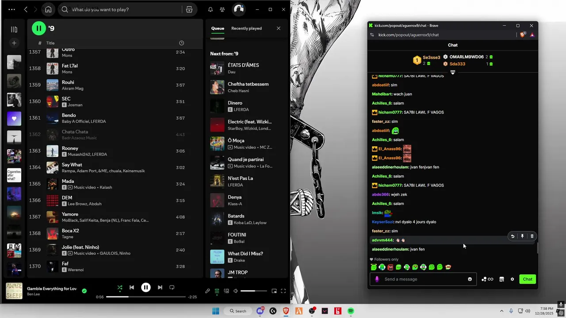Open the Spotify notifications bell
This screenshot has width=566, height=318.
[x=210, y=9]
